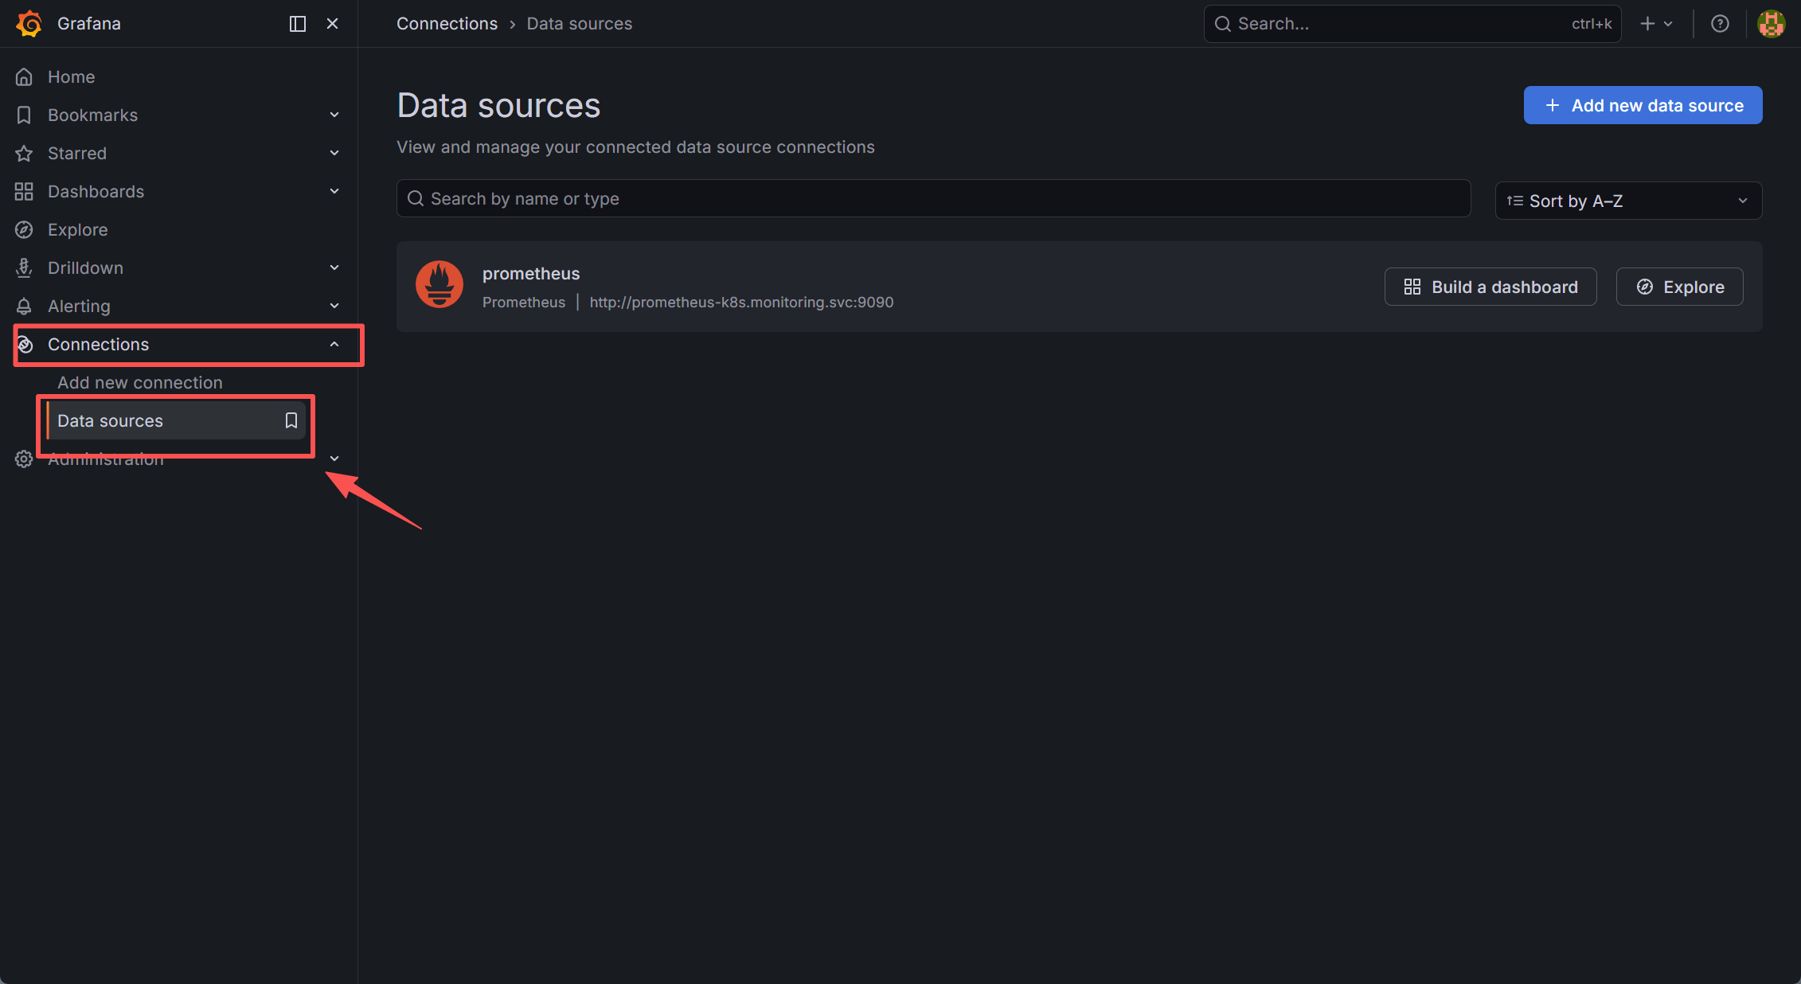1801x984 pixels.
Task: Collapse the Connections section chevron
Action: tap(334, 345)
